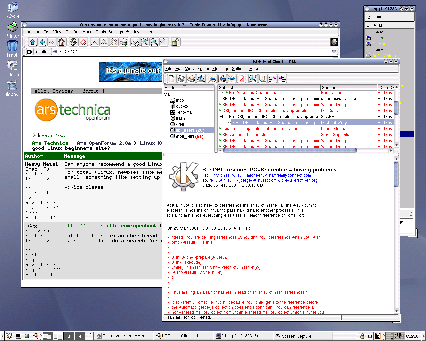Open Bookmarks menu in Konqueror
Image resolution: width=426 pixels, height=341 pixels.
pyautogui.click(x=83, y=32)
